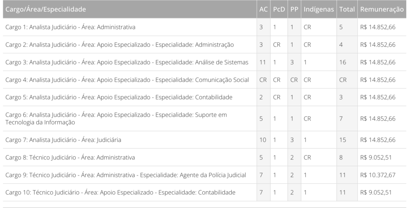Click the Total column header
The width and height of the screenshot is (411, 208).
tap(347, 9)
